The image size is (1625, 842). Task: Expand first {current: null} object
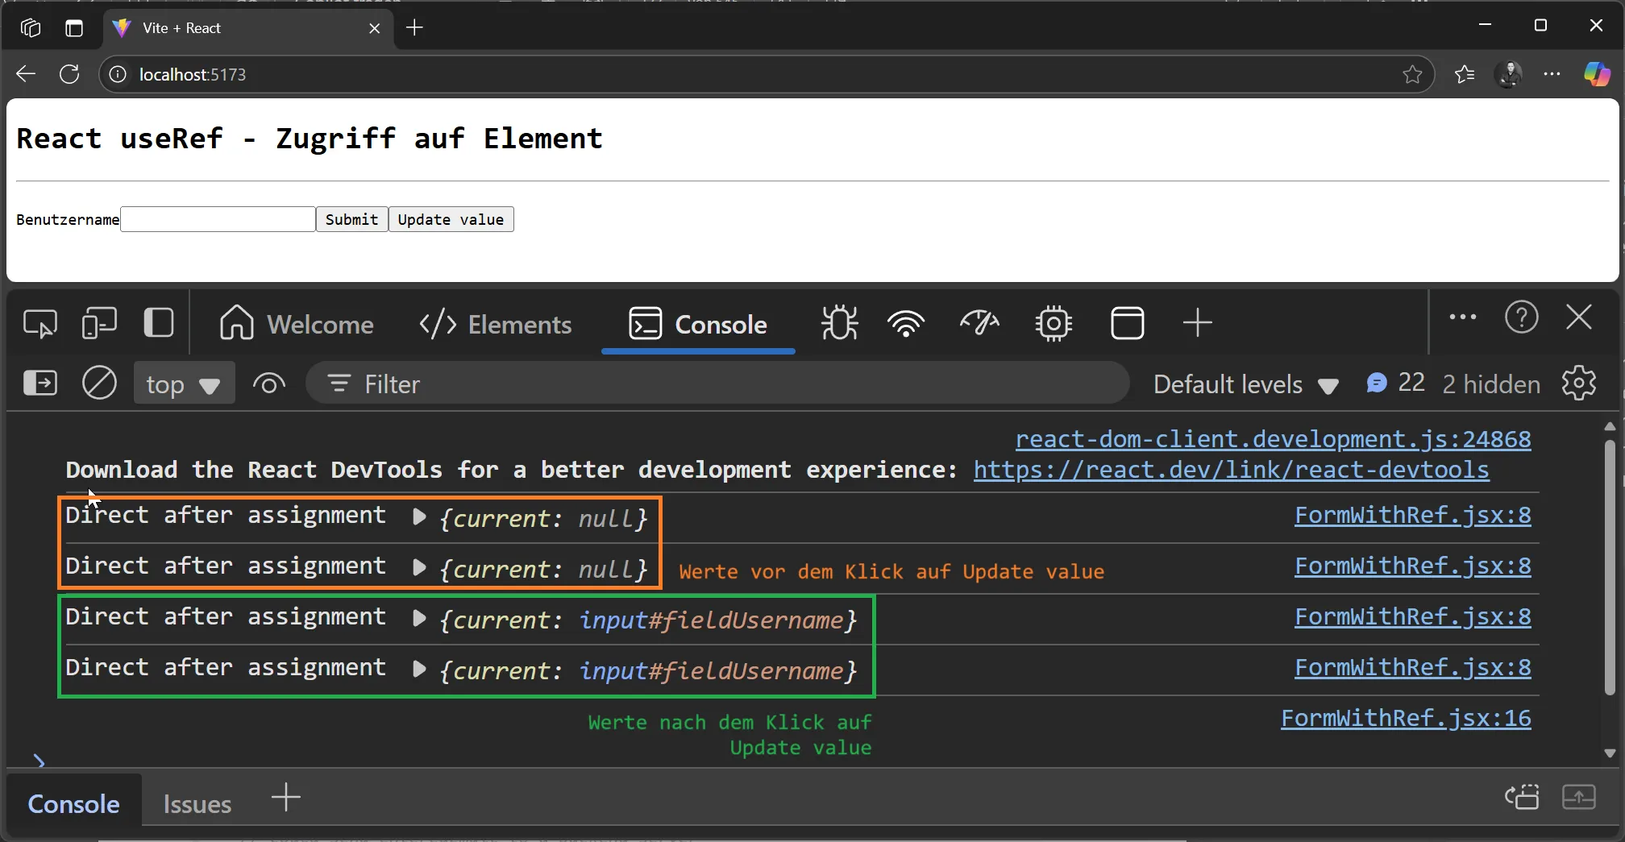tap(419, 516)
